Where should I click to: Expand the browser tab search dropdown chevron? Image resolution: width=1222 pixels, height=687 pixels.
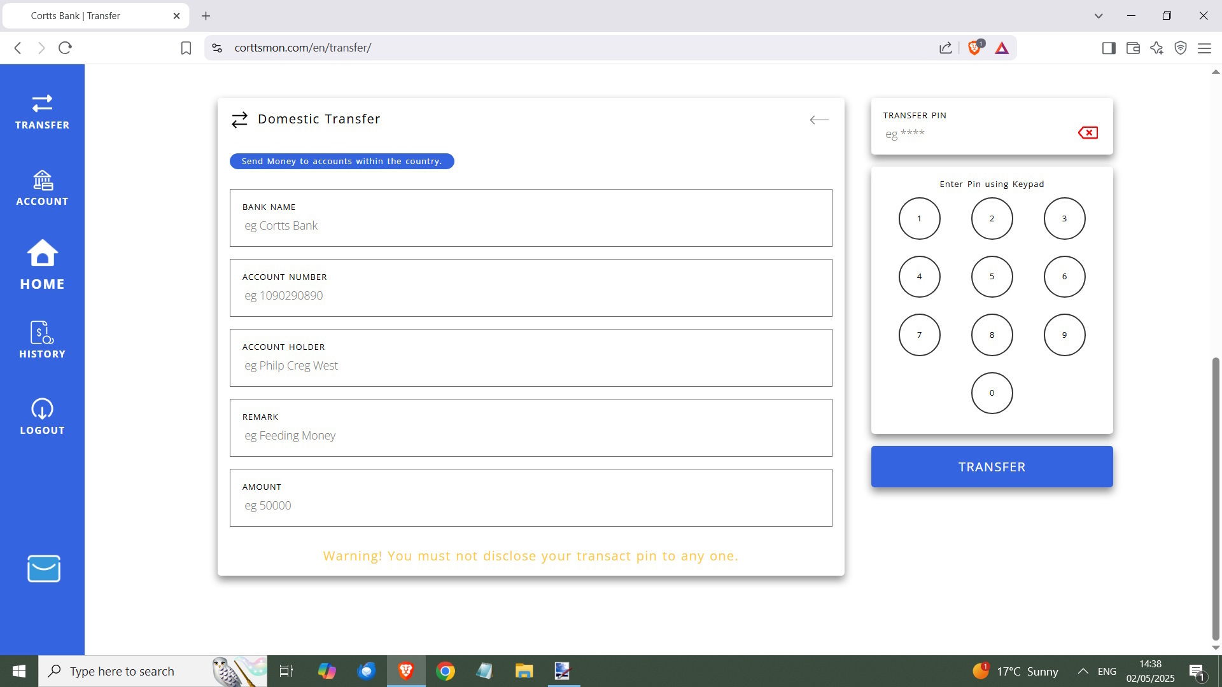[1099, 16]
